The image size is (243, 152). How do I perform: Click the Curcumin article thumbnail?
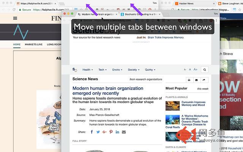coord(172,106)
